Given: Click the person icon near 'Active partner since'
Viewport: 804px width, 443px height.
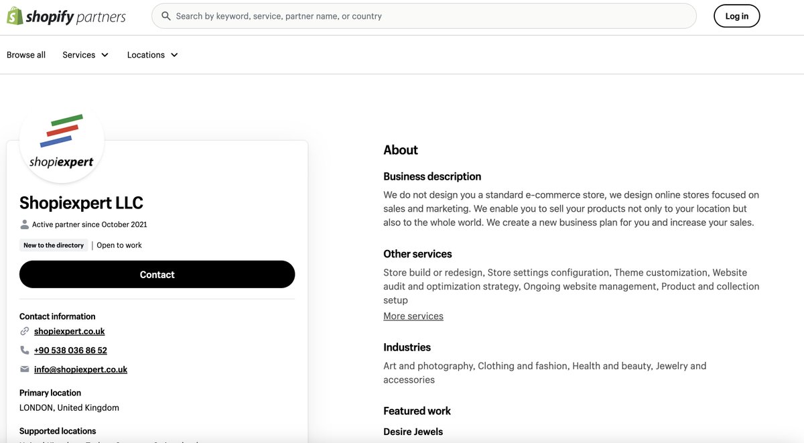Looking at the screenshot, I should tap(25, 224).
